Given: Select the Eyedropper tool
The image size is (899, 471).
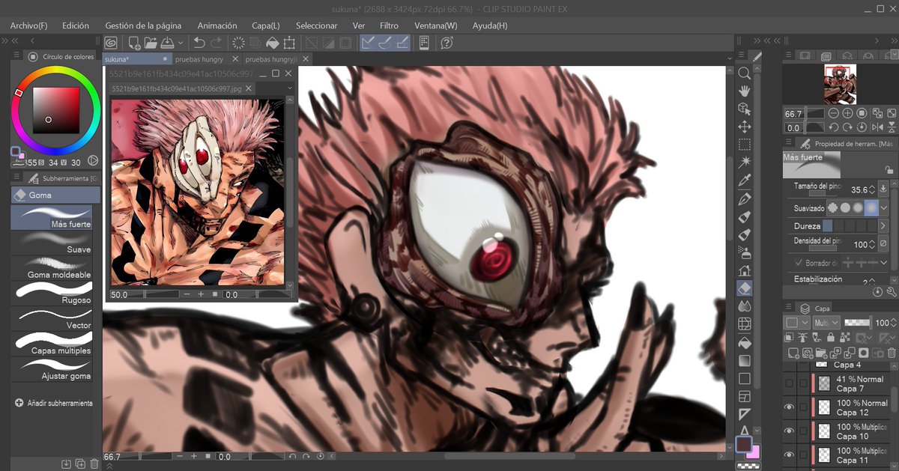Looking at the screenshot, I should (x=744, y=181).
